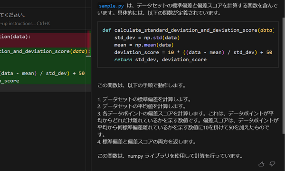This screenshot has width=285, height=171.
Task: Click the 'return std_dev, deviation_score' line
Action: [x=161, y=59]
